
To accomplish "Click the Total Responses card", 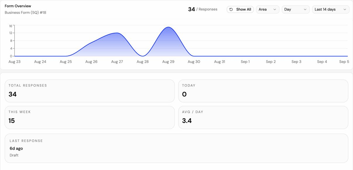I will (90, 91).
